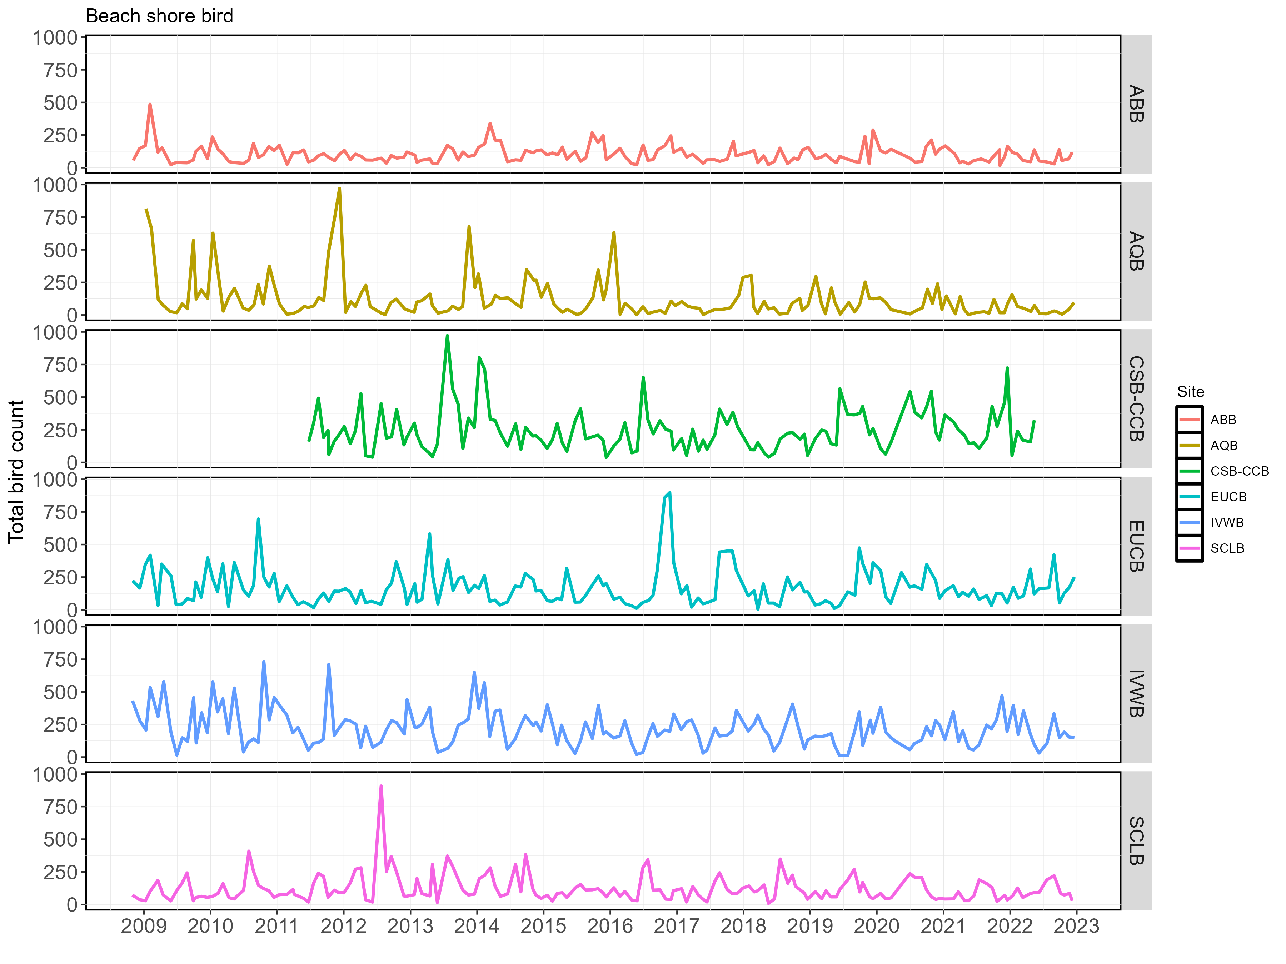Click the 2023 x-axis tick label

[x=1077, y=926]
